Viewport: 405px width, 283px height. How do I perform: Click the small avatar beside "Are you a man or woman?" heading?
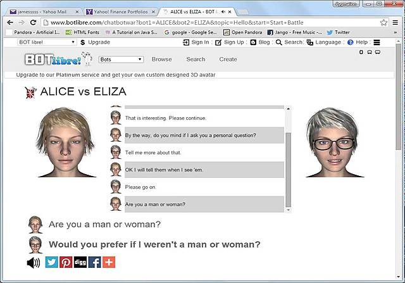click(35, 225)
